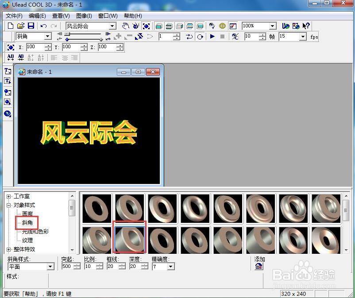355x298 pixels.
Task: Toggle loop mode button
Action: click(x=200, y=36)
